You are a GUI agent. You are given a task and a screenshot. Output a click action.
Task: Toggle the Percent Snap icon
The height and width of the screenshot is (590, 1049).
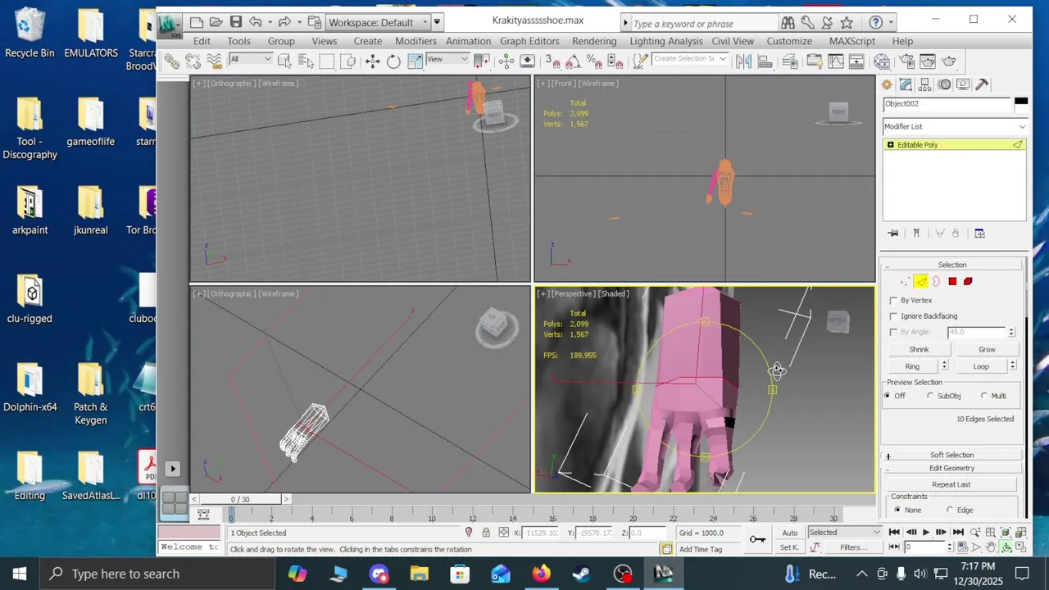[594, 61]
